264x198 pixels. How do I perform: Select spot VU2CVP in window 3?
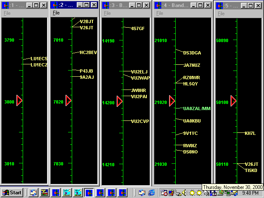pos(140,121)
